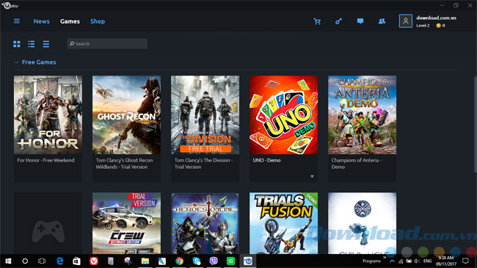Open Skype from taskbar
This screenshot has height=268, width=477.
pos(197,261)
